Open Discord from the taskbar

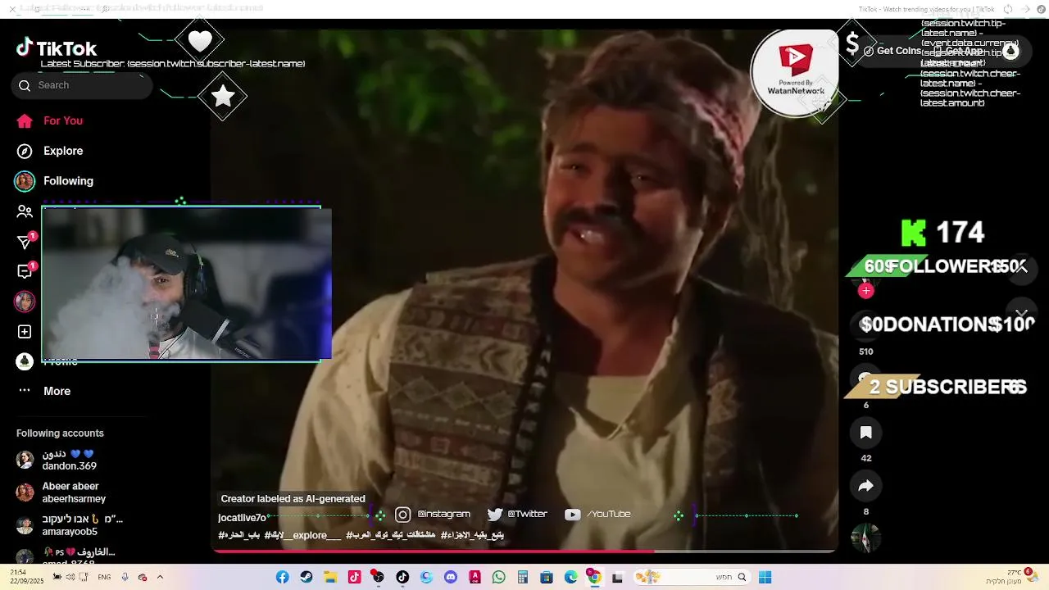(x=451, y=578)
